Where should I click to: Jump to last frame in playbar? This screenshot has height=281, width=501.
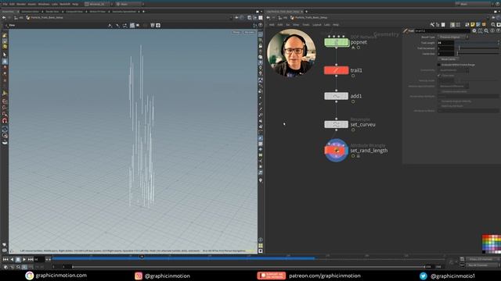31,259
